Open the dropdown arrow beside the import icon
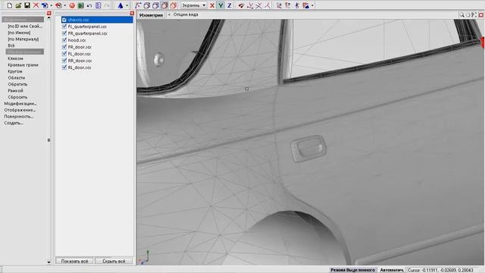The width and height of the screenshot is (485, 273). tap(52, 5)
